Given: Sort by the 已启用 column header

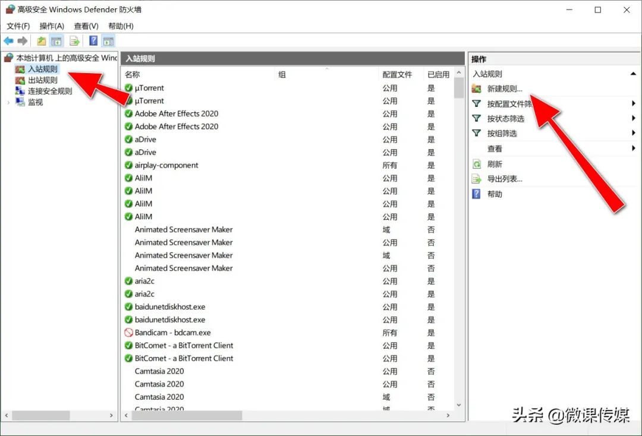Looking at the screenshot, I should click(x=439, y=74).
